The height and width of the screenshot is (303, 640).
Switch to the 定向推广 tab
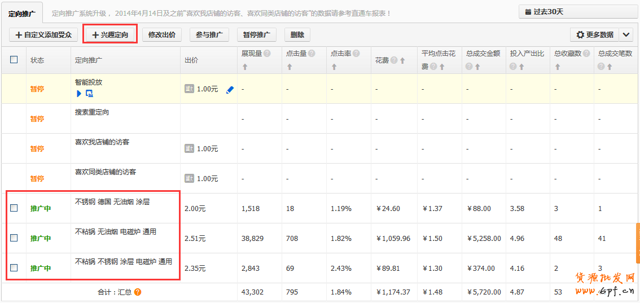(x=22, y=12)
